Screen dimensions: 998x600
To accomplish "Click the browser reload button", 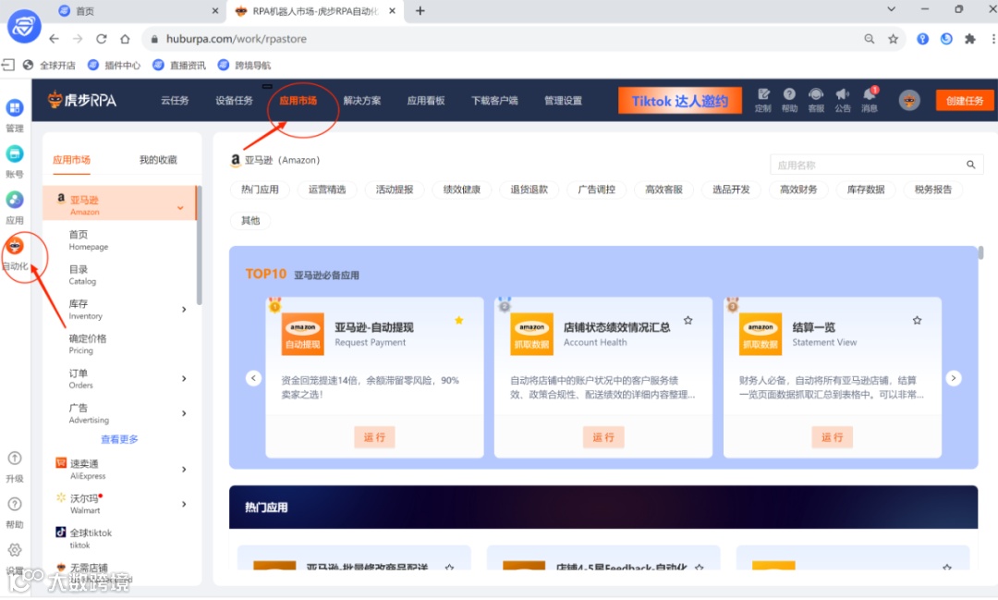I will (x=102, y=39).
